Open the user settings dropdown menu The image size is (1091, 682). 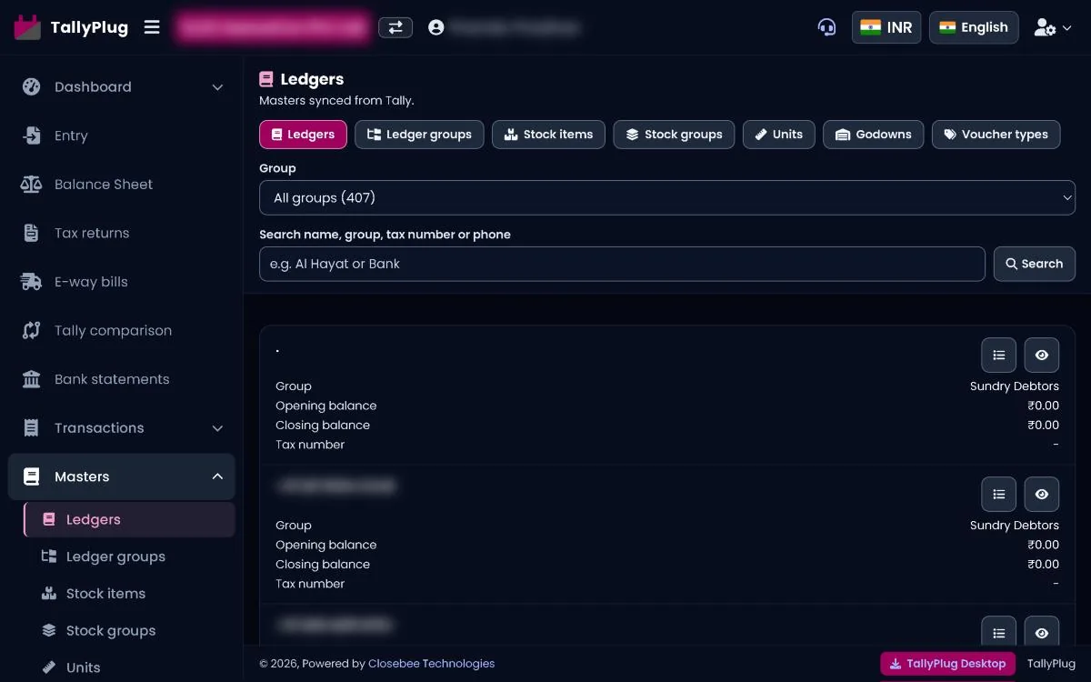click(1053, 27)
